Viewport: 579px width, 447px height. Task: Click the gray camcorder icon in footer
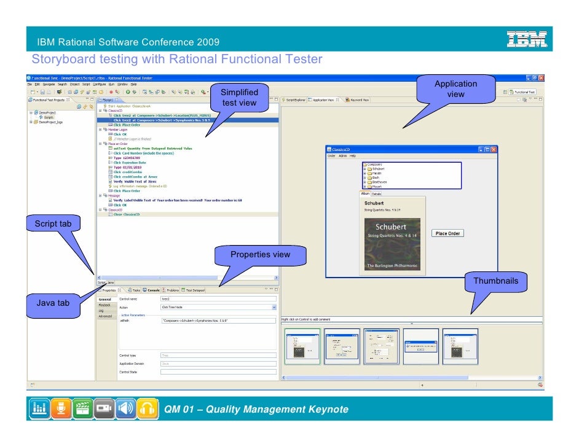[104, 409]
